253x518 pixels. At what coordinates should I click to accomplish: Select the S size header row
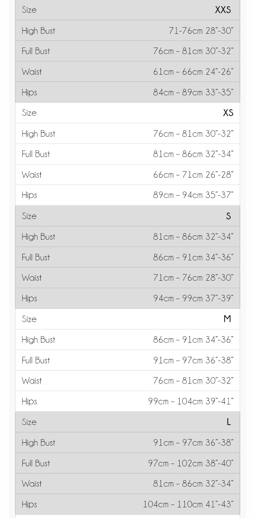coord(128,216)
